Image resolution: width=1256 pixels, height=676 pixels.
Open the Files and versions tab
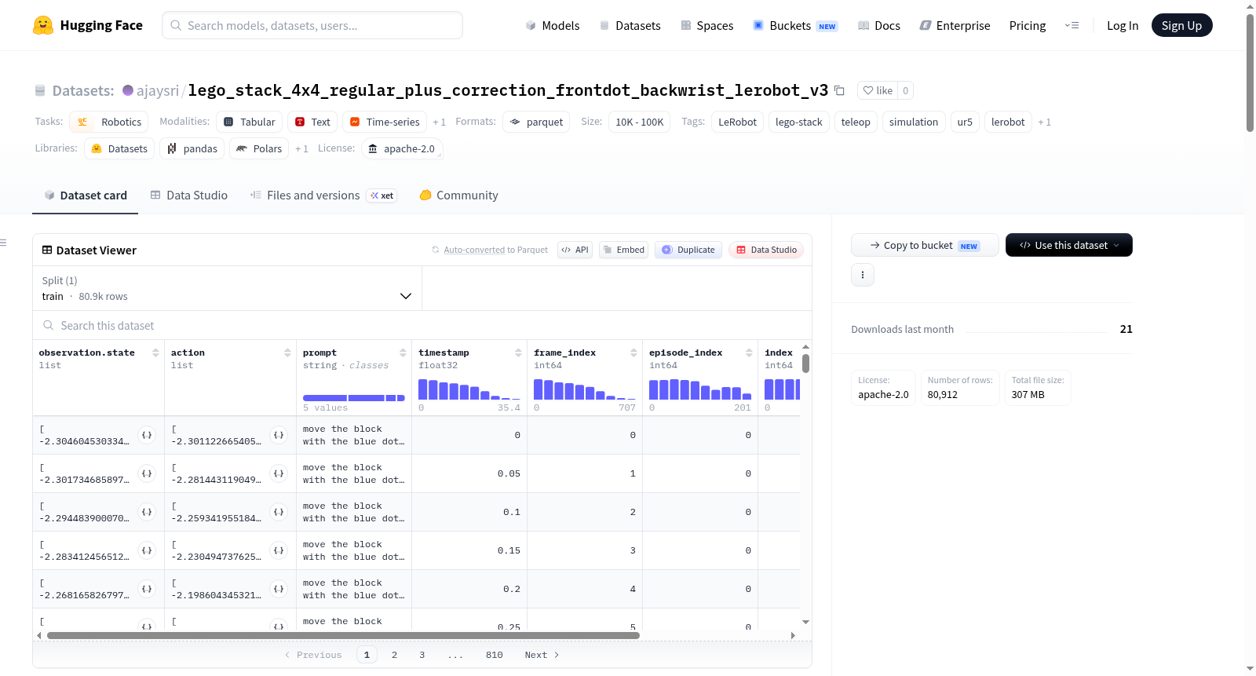(x=323, y=195)
